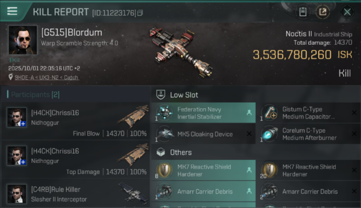Click the MK5 Cloaking Device icon
Screen dimensions: 361x208
[x=164, y=134]
